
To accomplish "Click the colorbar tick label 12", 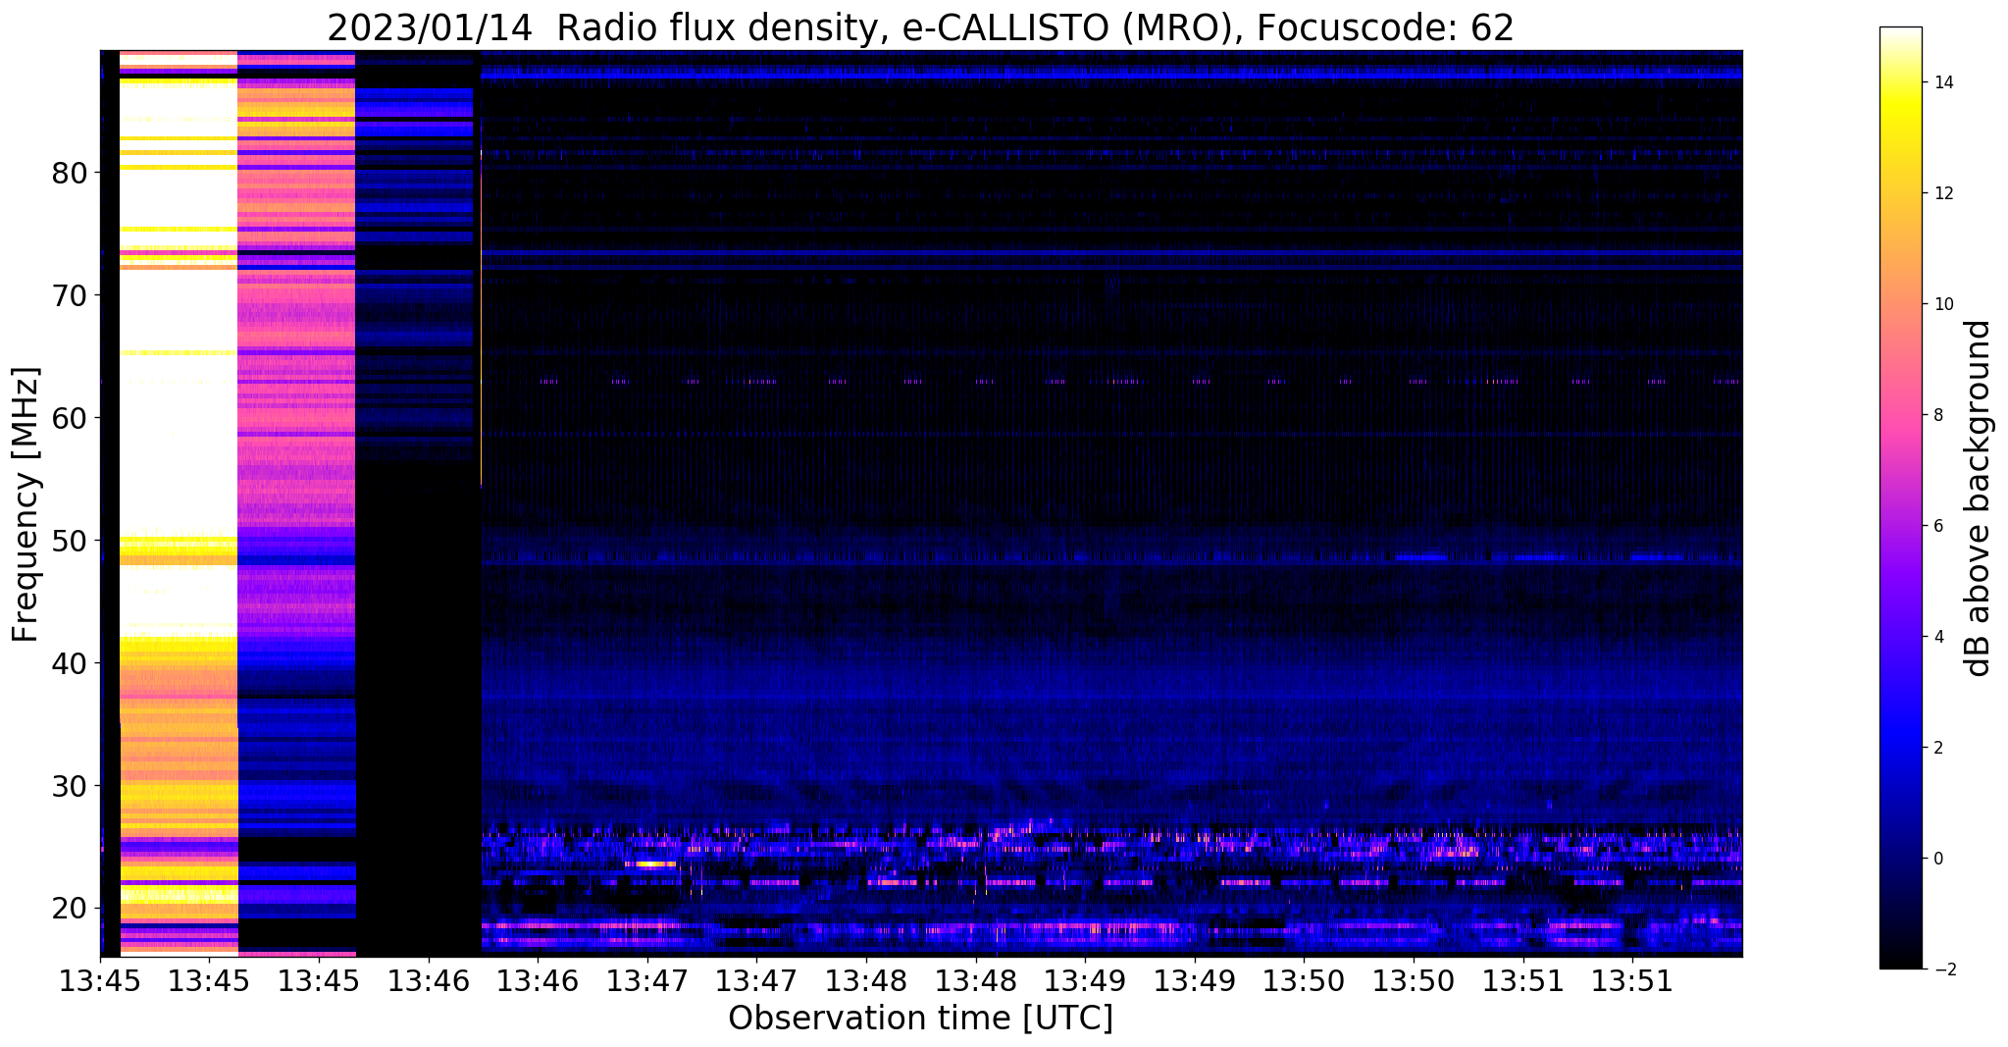I will (x=1943, y=193).
